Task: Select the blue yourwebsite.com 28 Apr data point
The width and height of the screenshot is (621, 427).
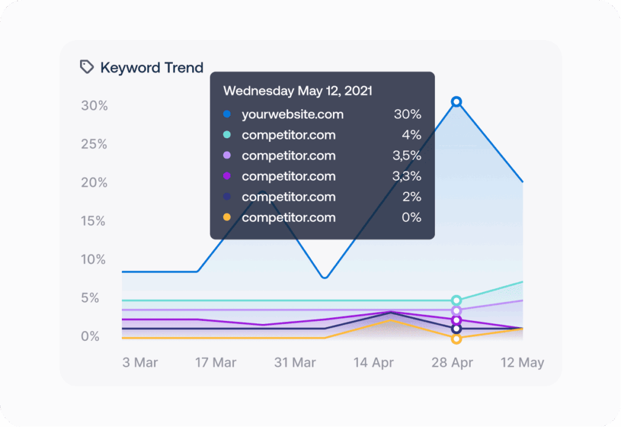Action: coord(457,102)
